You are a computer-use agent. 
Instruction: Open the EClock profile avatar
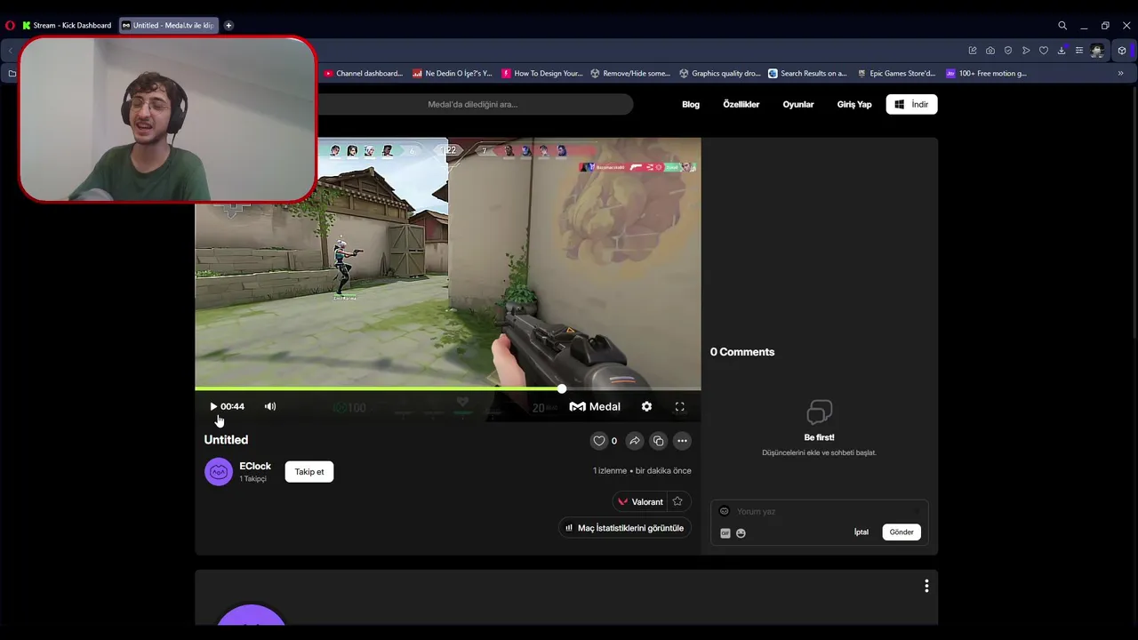pos(219,472)
